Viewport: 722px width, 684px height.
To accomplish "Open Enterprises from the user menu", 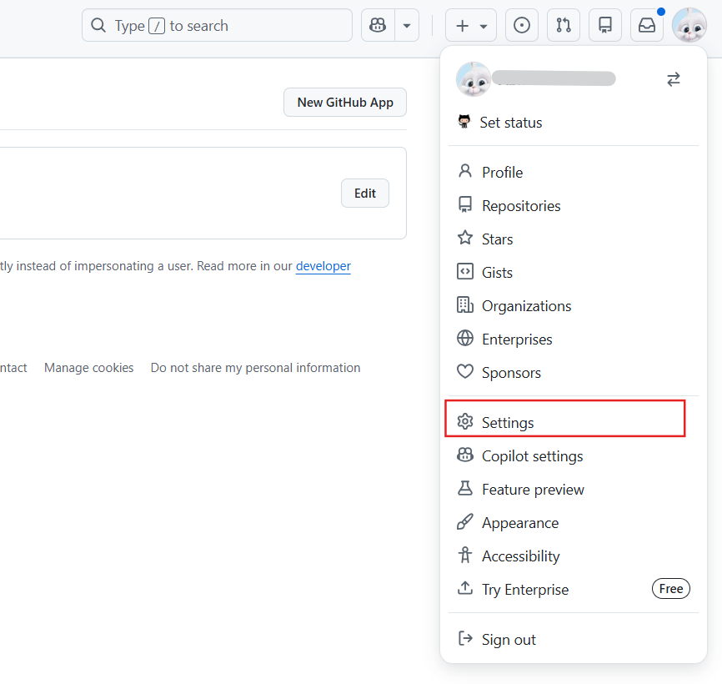I will point(574,339).
